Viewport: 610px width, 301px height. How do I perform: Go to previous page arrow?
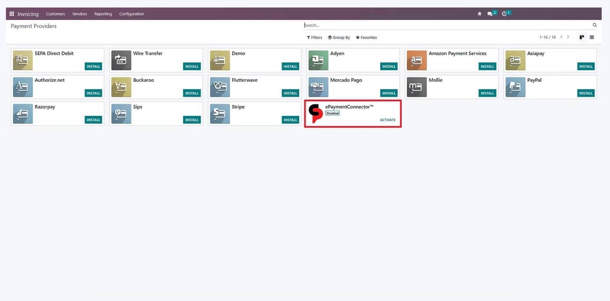[x=561, y=37]
